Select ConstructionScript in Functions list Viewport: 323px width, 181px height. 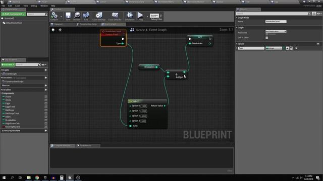click(14, 81)
